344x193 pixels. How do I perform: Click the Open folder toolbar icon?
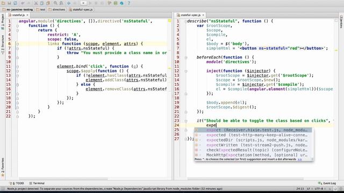pos(3,3)
